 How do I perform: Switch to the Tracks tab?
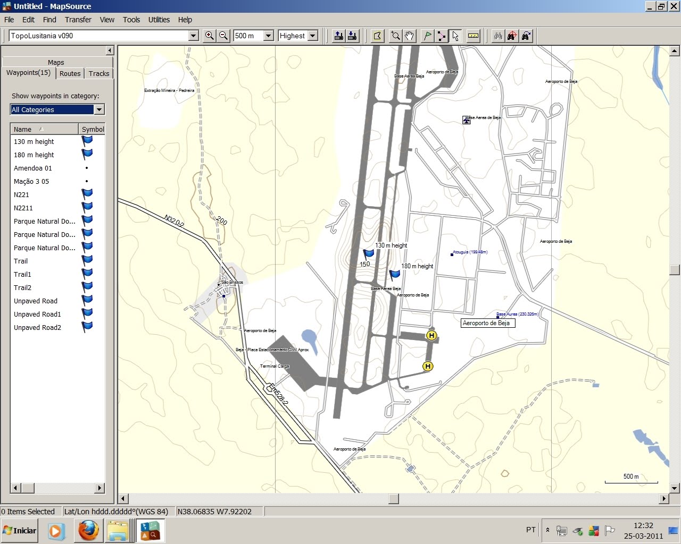[x=99, y=74]
